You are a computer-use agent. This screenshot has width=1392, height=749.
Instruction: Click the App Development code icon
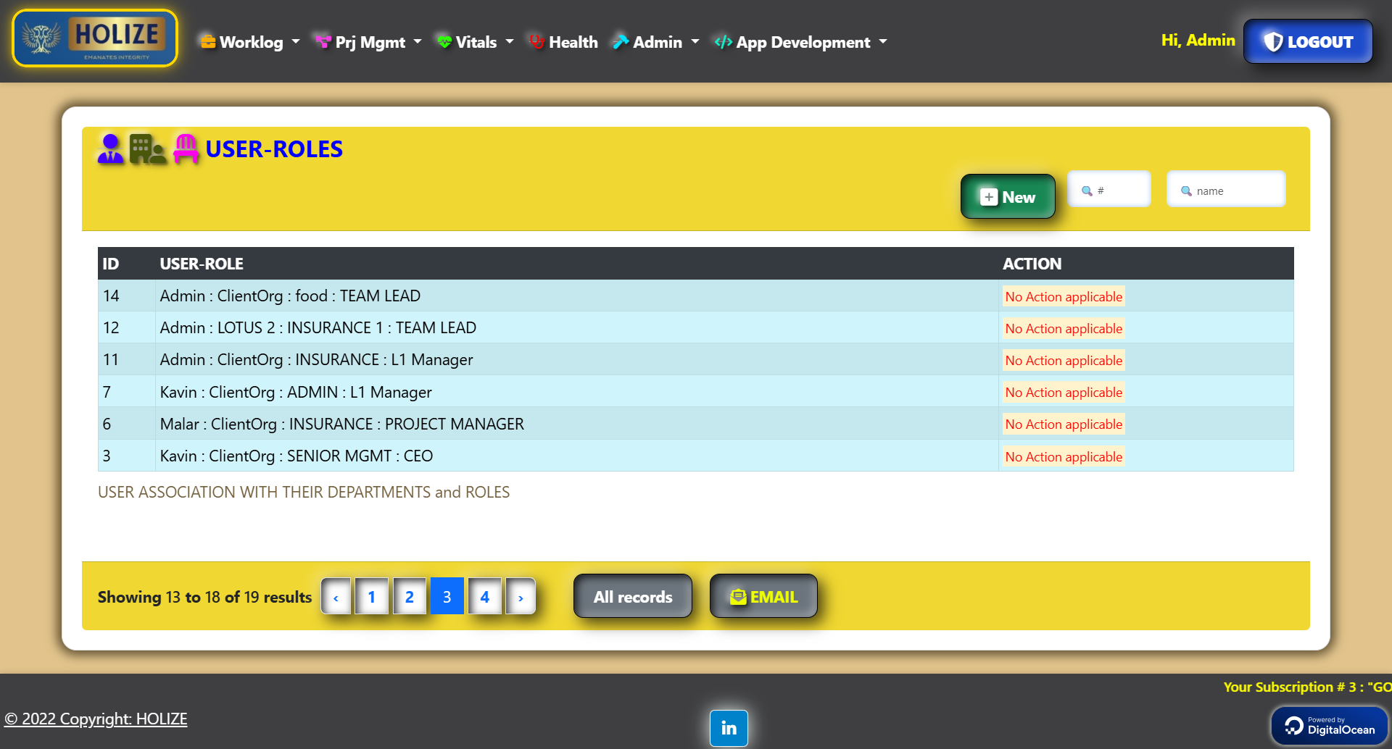[x=723, y=42]
